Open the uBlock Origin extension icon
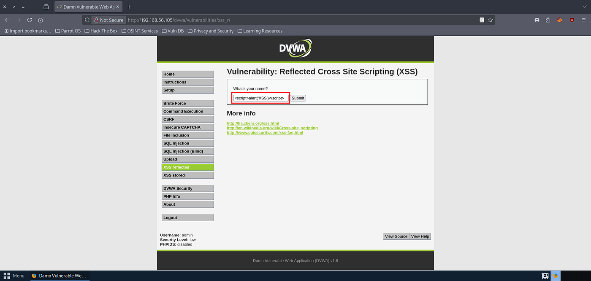Image resolution: width=591 pixels, height=281 pixels. tap(572, 20)
